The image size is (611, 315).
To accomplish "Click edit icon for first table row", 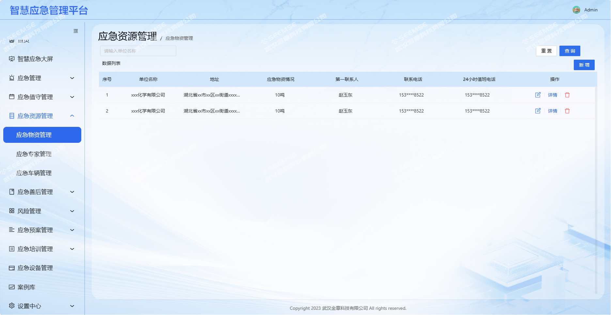I will (538, 95).
